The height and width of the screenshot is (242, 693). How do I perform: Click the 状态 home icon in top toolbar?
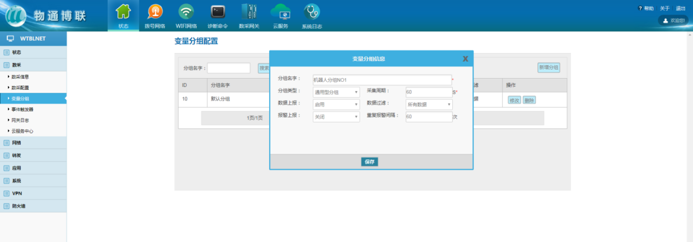123,12
